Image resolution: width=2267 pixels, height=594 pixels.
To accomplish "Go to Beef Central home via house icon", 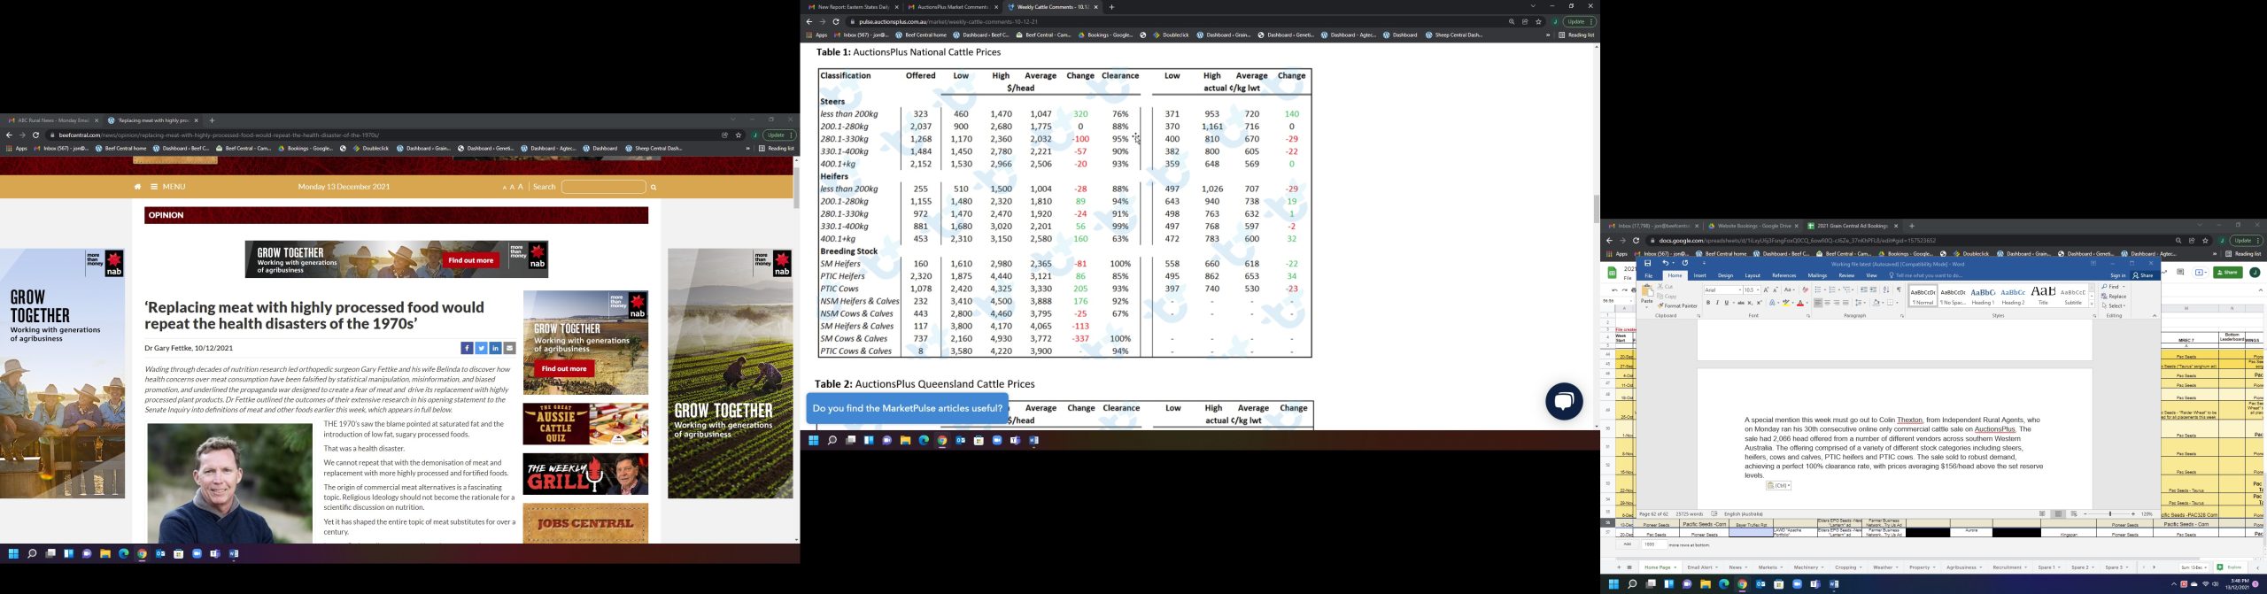I will [137, 187].
